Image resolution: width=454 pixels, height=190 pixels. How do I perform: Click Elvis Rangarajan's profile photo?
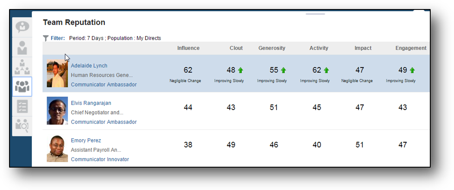tap(57, 111)
